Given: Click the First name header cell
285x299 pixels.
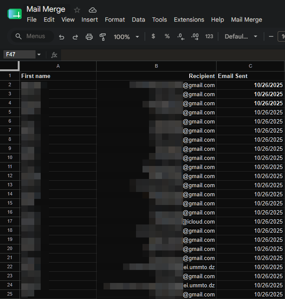Looking at the screenshot, I should pos(58,76).
